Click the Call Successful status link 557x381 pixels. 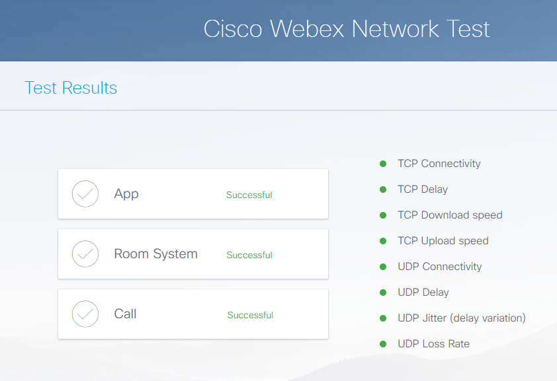click(x=250, y=315)
